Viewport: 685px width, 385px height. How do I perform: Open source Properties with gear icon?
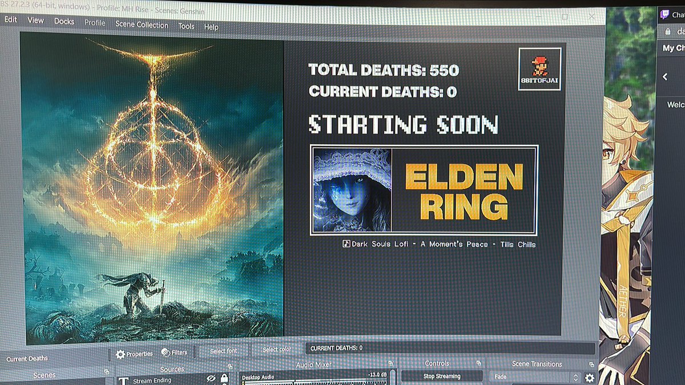click(134, 354)
